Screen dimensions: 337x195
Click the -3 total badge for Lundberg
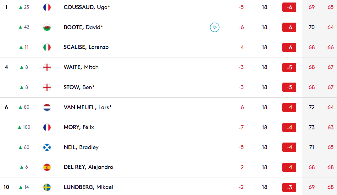pyautogui.click(x=289, y=187)
